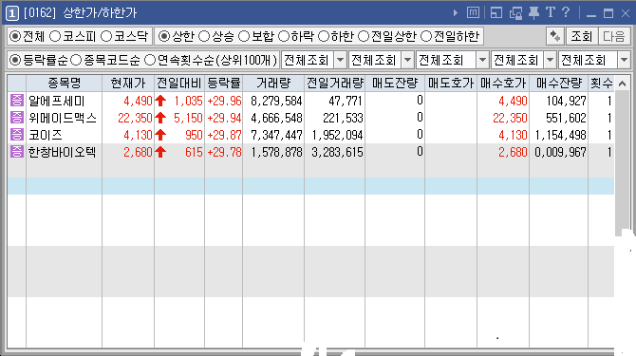Click the 등락률 column header
The image size is (636, 356).
point(223,84)
